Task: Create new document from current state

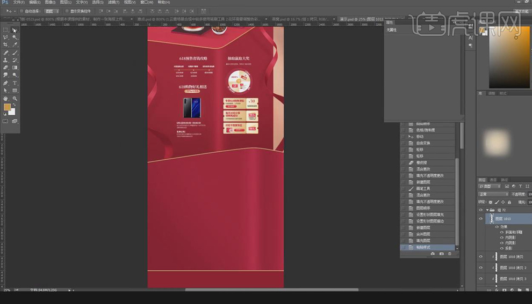Action: (x=433, y=254)
